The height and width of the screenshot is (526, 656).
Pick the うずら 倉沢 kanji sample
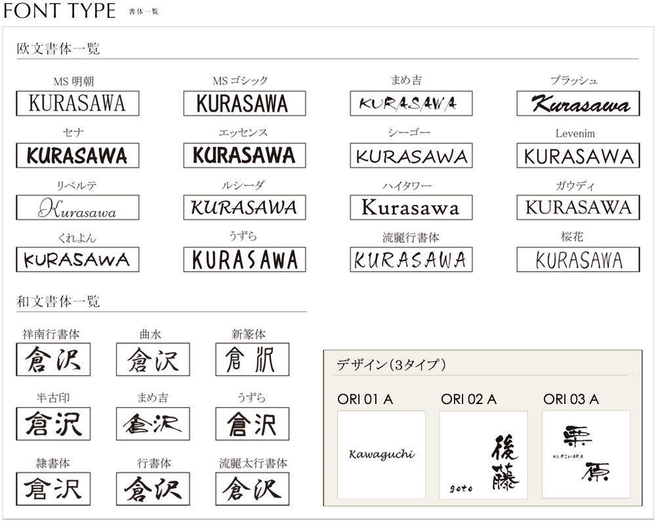tap(253, 424)
